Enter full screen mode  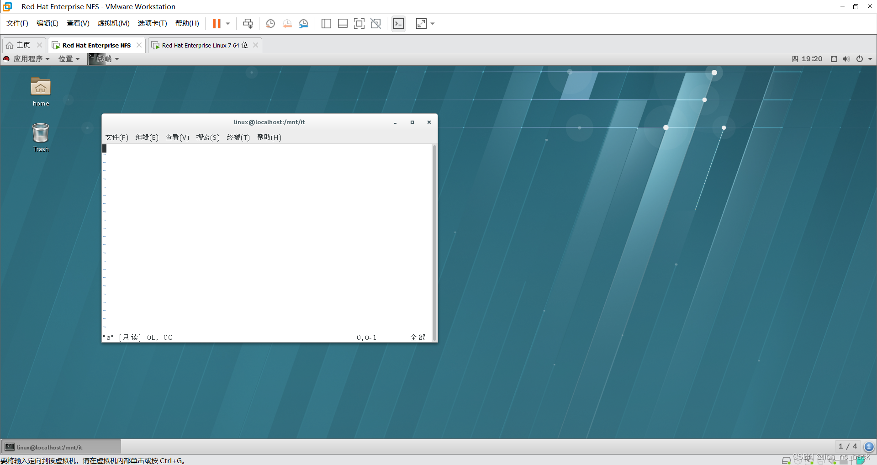(x=359, y=23)
